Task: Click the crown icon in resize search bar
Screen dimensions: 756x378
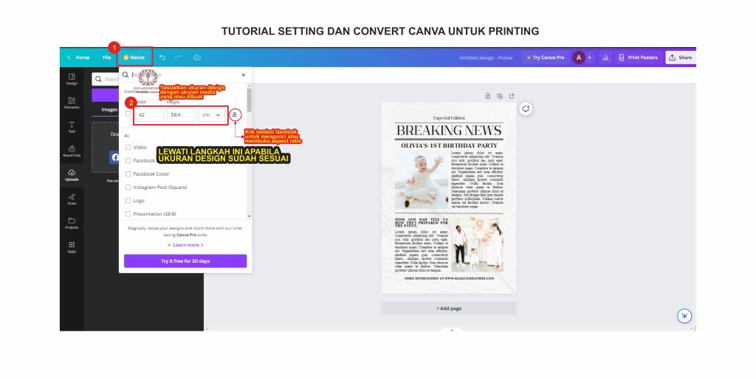Action: (243, 75)
